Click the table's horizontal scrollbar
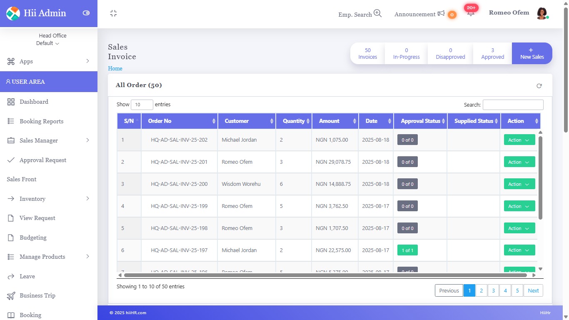This screenshot has height=320, width=569. pos(325,275)
